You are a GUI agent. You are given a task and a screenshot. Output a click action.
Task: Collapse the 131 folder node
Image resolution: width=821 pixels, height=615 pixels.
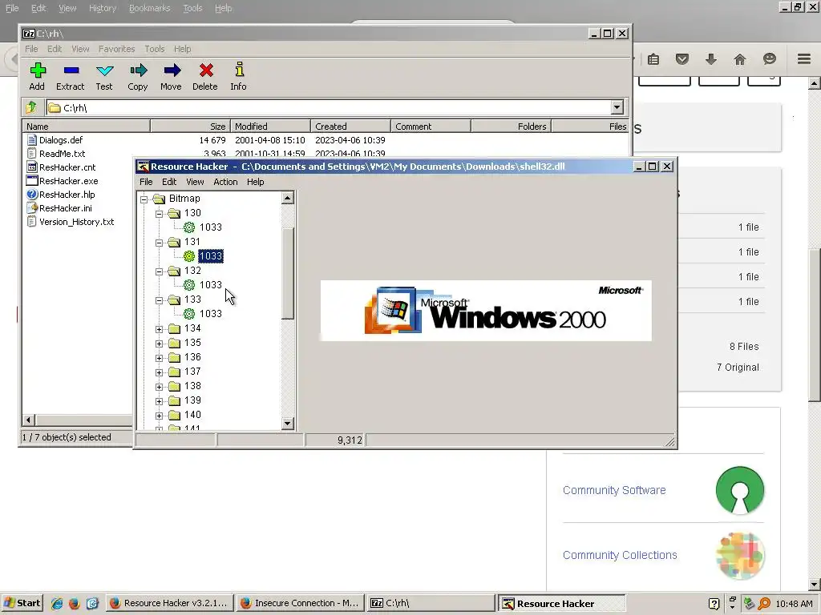(x=160, y=242)
